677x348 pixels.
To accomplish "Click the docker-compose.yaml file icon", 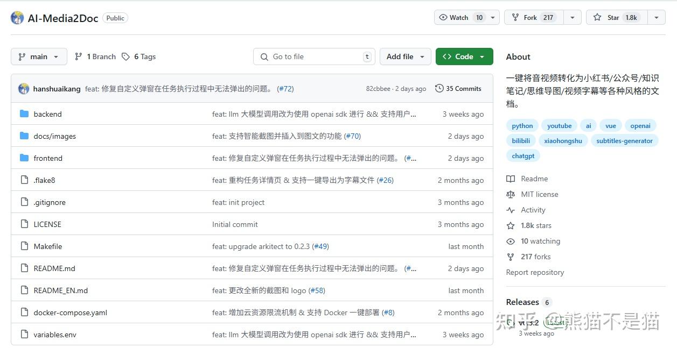I will pos(24,312).
